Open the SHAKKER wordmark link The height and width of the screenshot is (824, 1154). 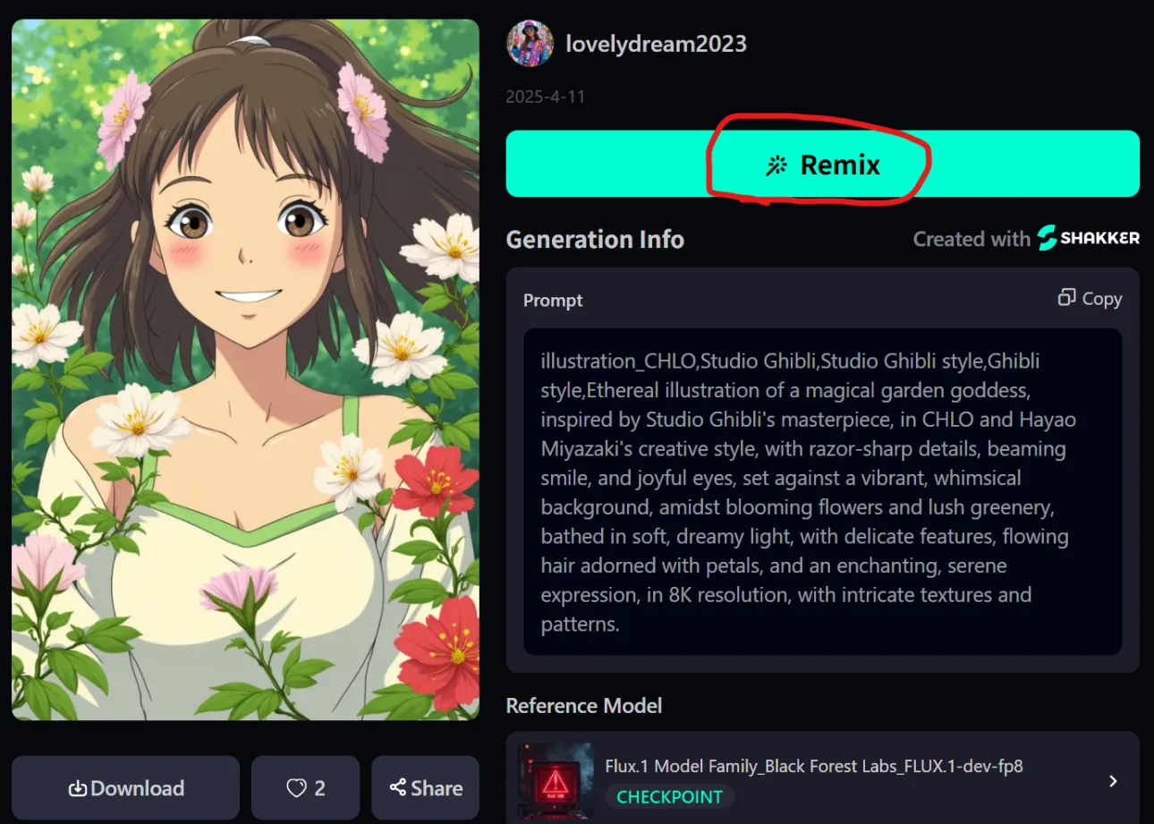(x=1099, y=238)
